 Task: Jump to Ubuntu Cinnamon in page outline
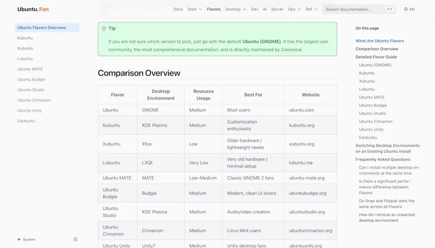click(376, 121)
